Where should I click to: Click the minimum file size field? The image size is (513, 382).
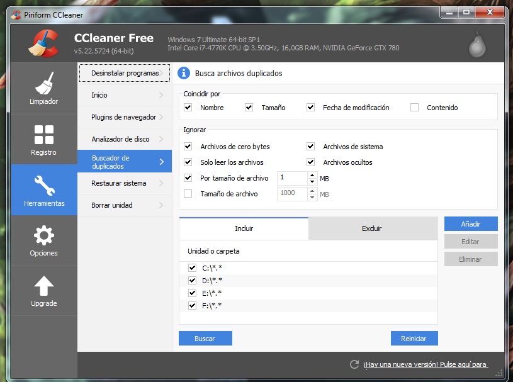coord(292,178)
